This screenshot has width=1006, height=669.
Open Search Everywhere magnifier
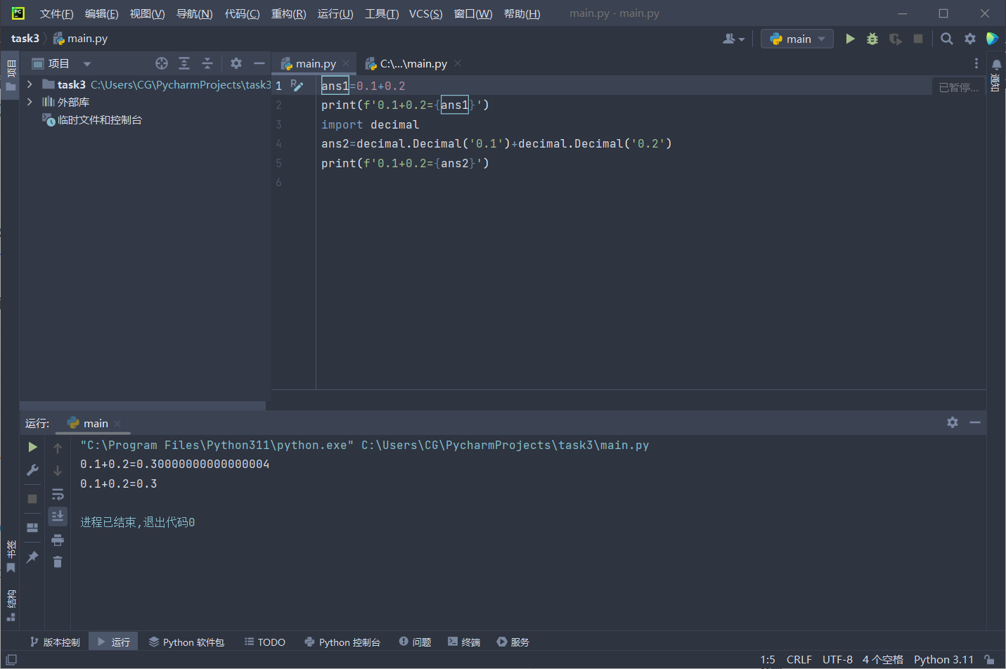[947, 39]
